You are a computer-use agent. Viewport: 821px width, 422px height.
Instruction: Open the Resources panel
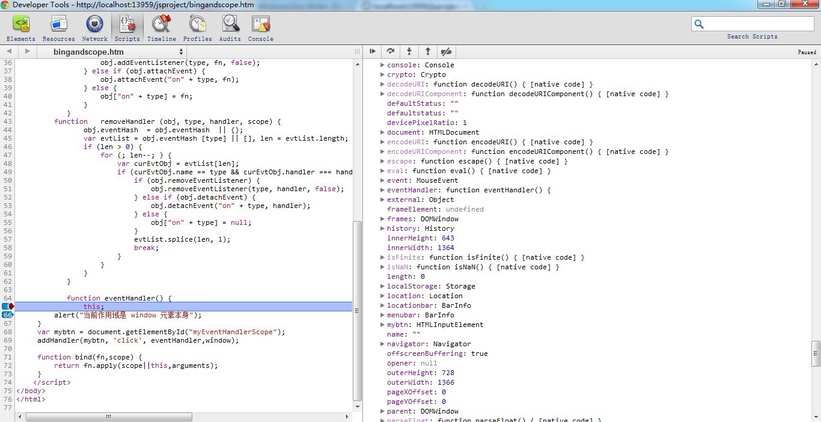59,28
